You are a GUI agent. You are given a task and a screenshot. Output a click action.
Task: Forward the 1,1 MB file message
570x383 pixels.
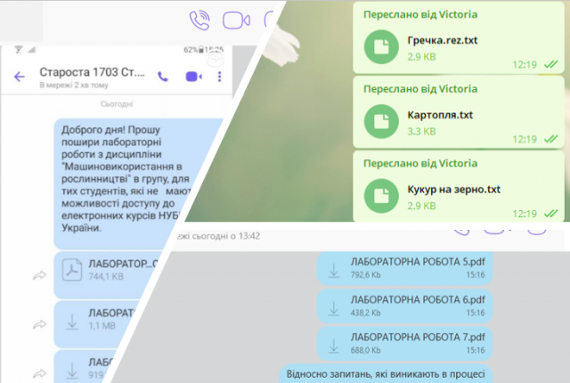tap(39, 324)
